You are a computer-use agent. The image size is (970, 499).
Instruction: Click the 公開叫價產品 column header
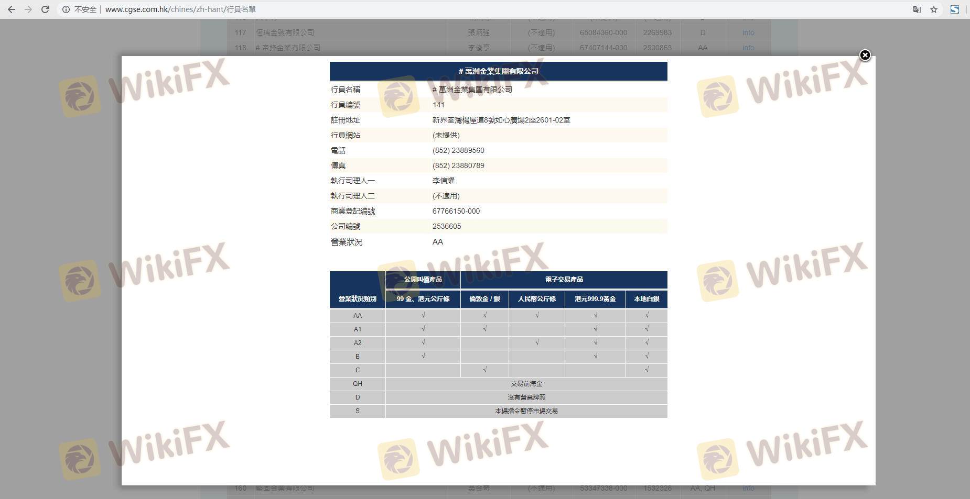pyautogui.click(x=423, y=280)
